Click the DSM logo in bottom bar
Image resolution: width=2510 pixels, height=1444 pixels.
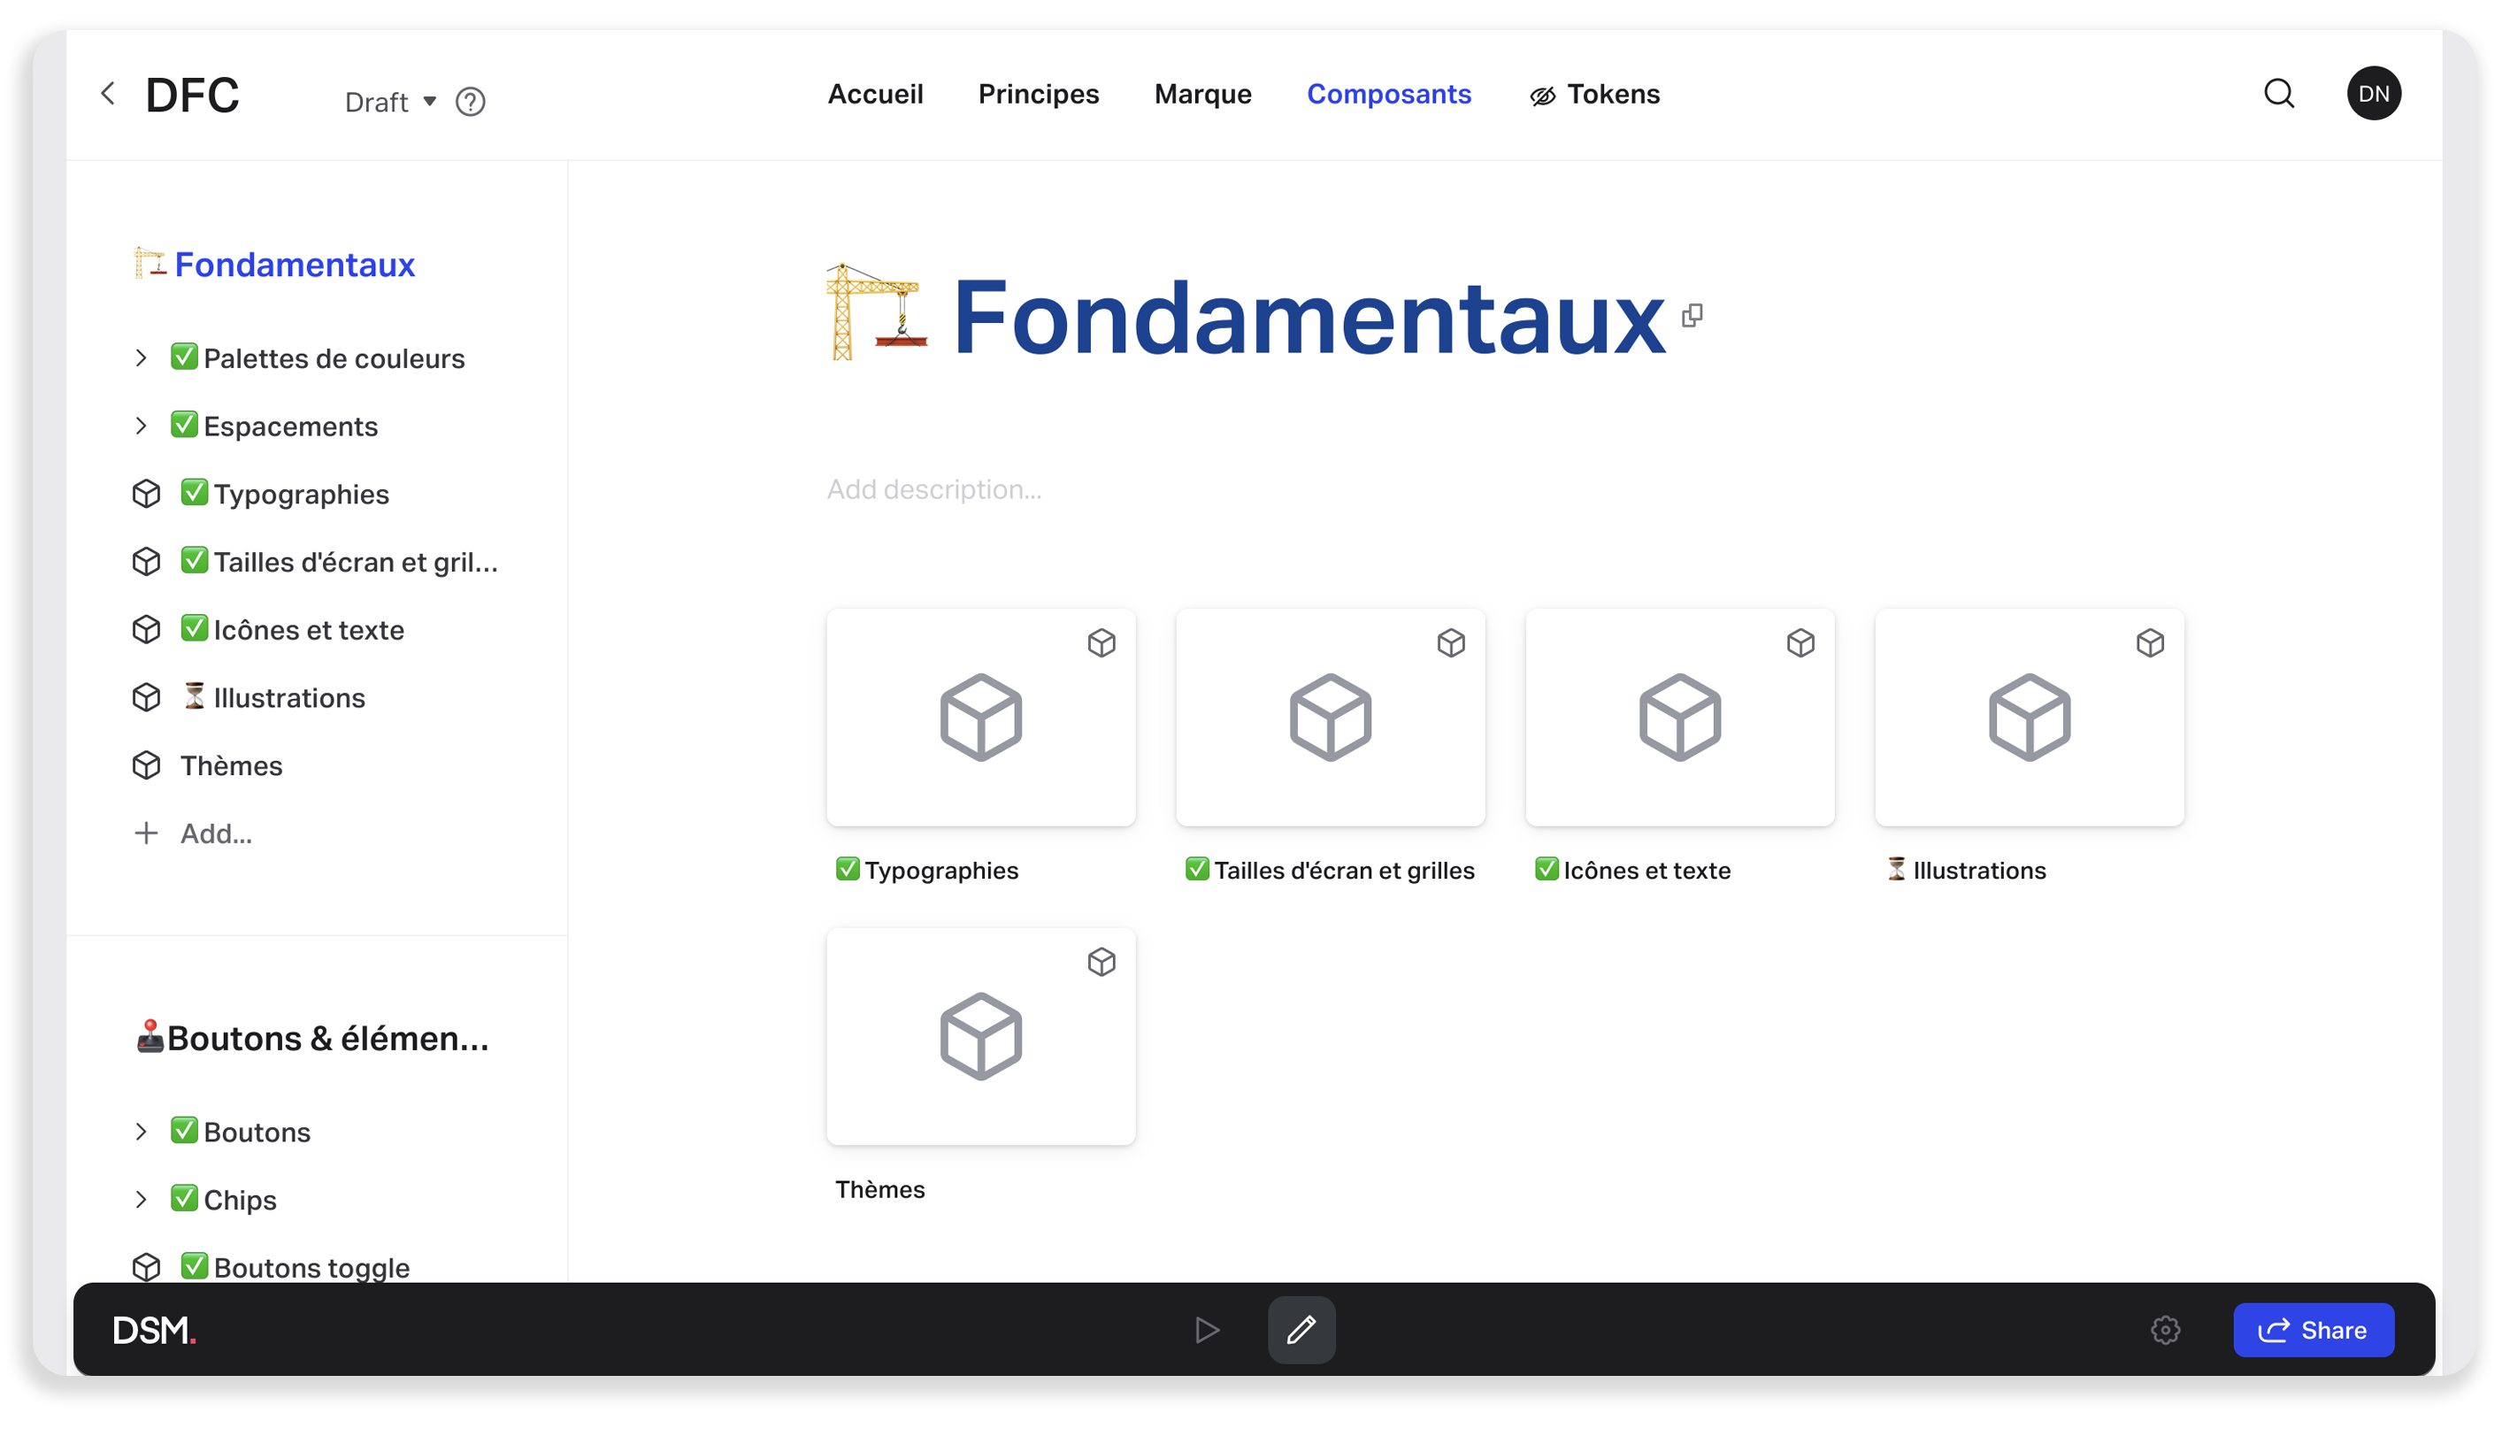click(x=154, y=1330)
